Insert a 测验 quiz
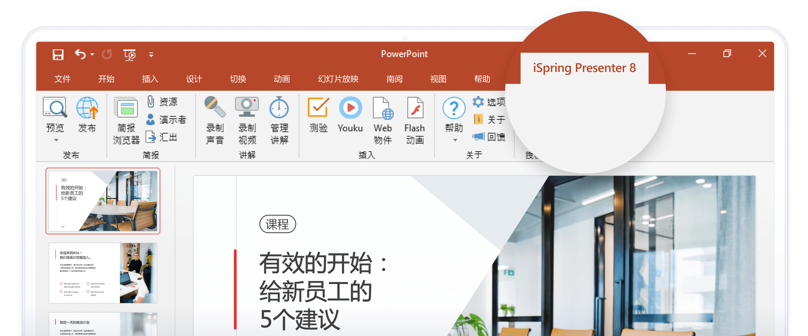 [319, 115]
